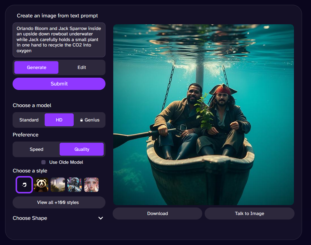
Task: Set preference to Speed
Action: coord(37,149)
